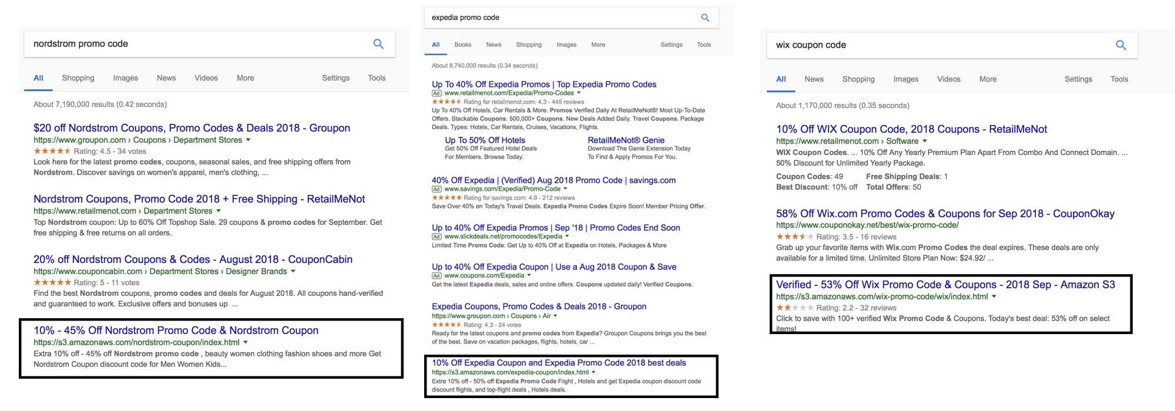Viewport: 1175px width, 411px height.
Task: Expand arrow beside s3.amazonaws.com nordstrom-coupon URL
Action: (246, 342)
